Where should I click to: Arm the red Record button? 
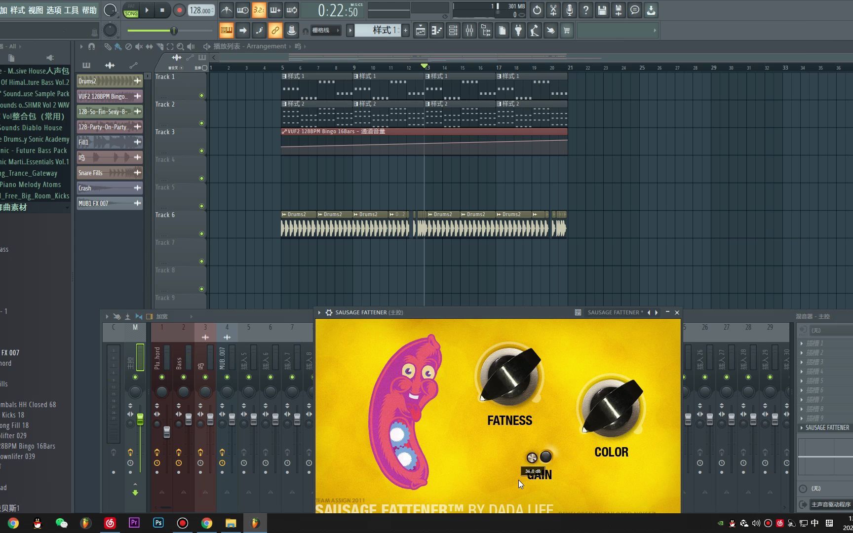point(179,10)
